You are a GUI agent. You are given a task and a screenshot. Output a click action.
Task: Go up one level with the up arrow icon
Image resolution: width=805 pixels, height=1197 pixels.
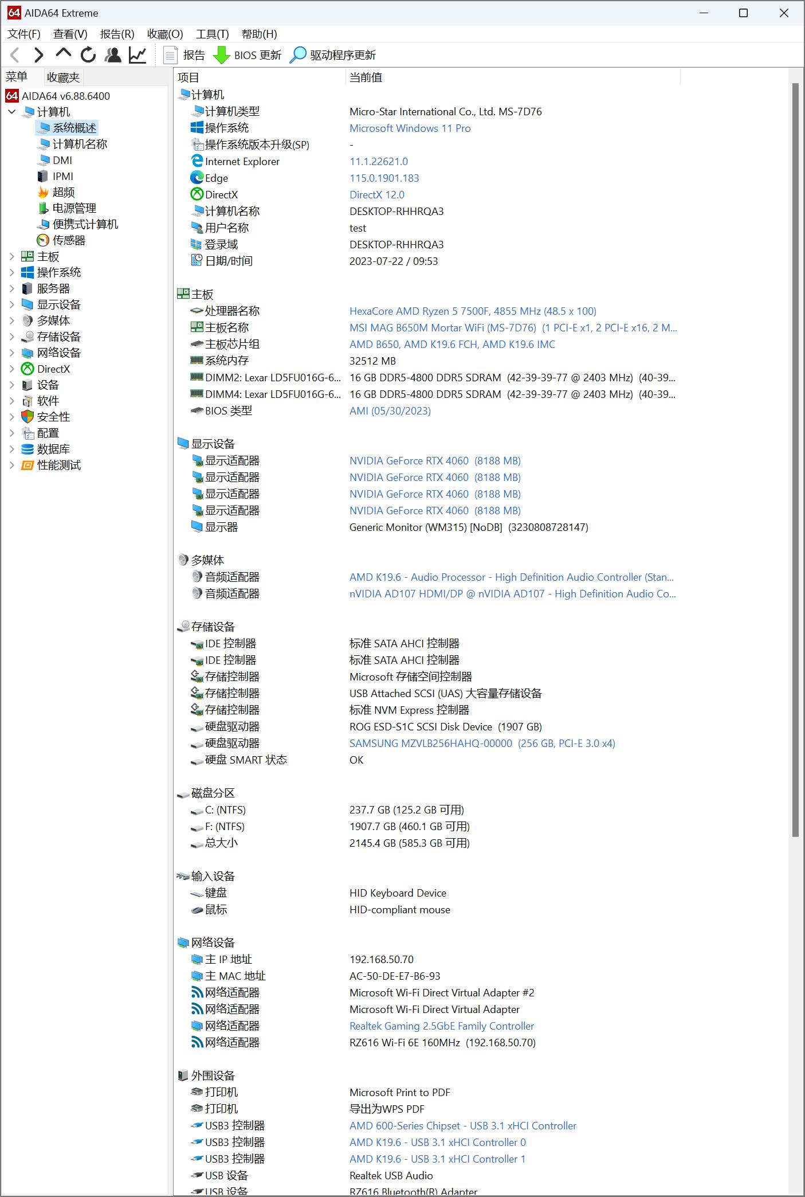coord(63,54)
